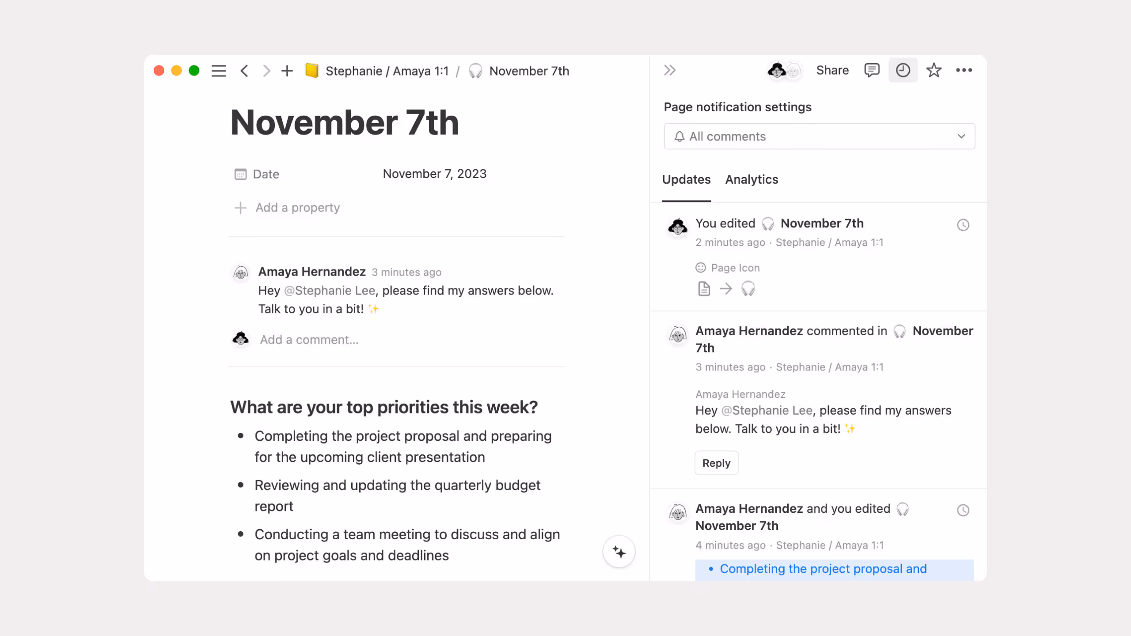This screenshot has height=636, width=1131.
Task: Click the page history clock icon
Action: click(903, 70)
